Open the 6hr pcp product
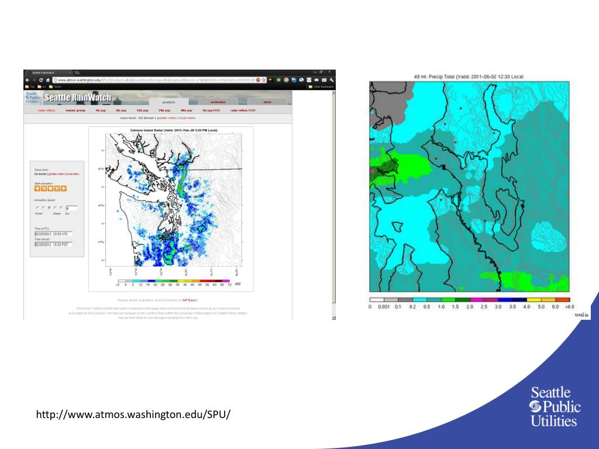The width and height of the screenshot is (599, 449). (121, 110)
